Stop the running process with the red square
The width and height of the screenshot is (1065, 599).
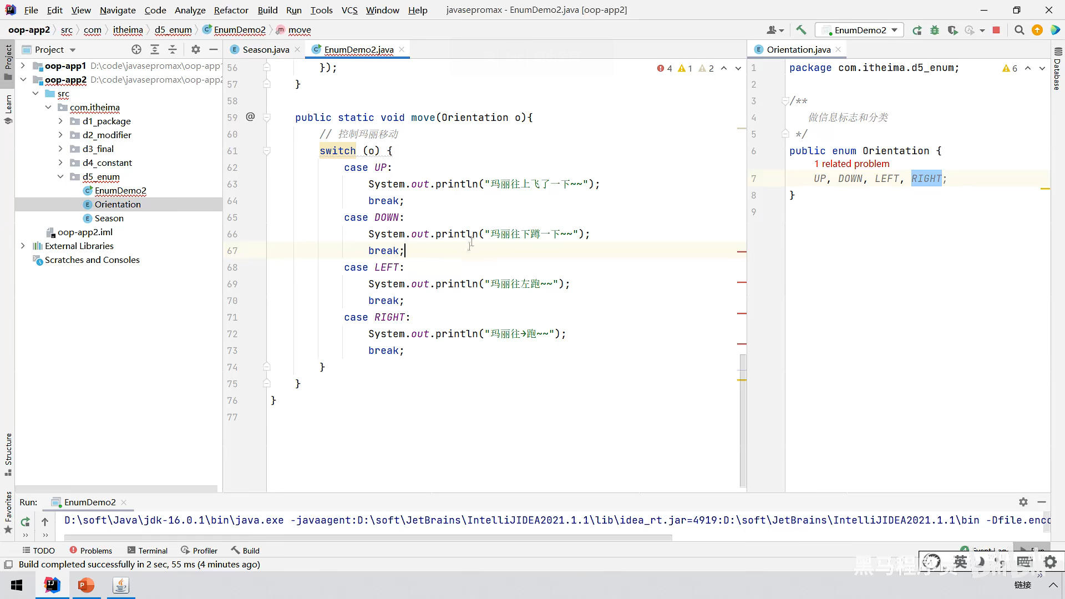coord(996,30)
